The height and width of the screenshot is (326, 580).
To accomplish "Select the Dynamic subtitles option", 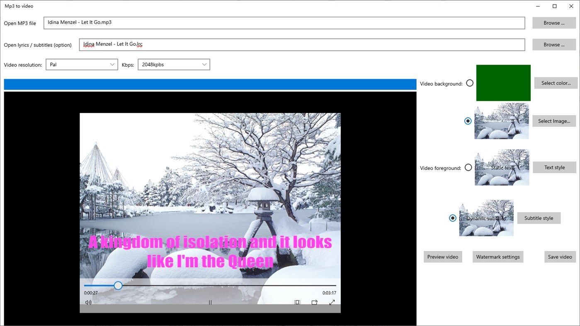I will 453,218.
